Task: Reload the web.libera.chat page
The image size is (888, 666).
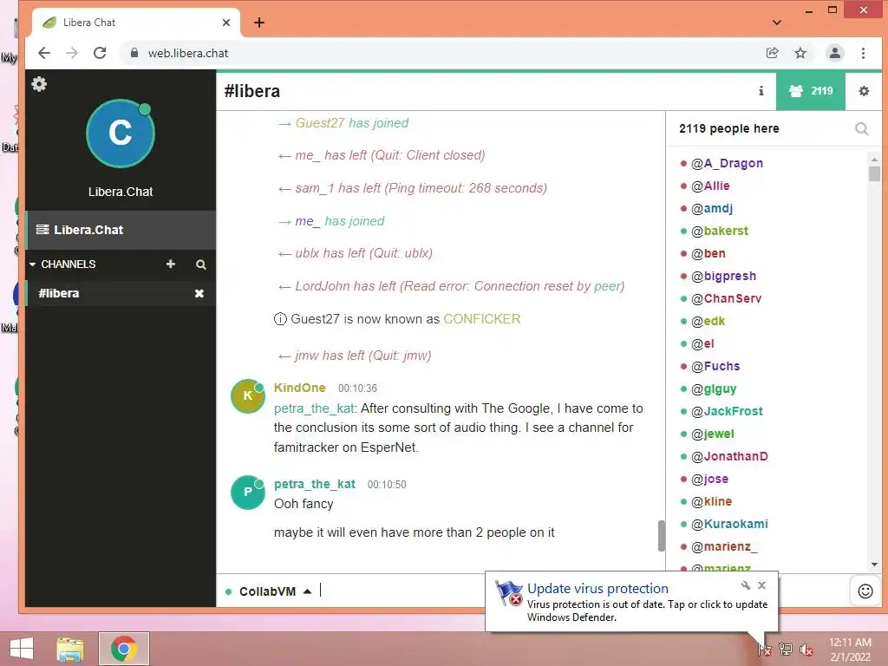Action: pyautogui.click(x=100, y=53)
